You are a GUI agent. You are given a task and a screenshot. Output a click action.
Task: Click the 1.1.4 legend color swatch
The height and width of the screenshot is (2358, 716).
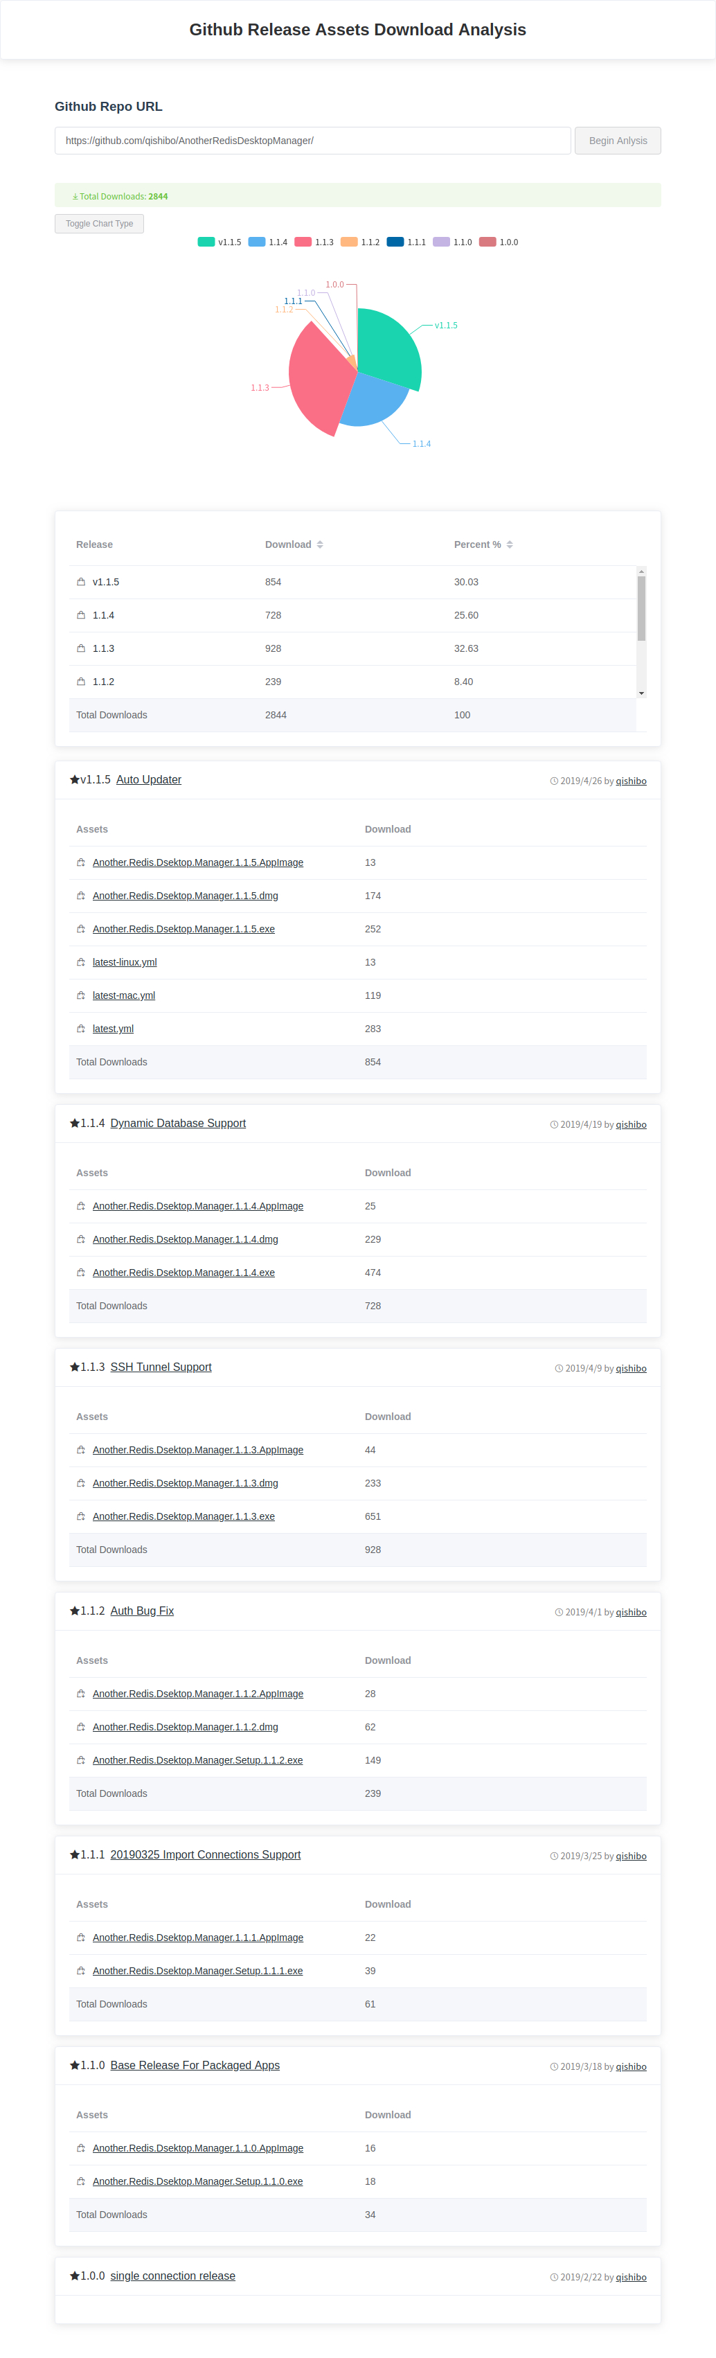coord(256,242)
